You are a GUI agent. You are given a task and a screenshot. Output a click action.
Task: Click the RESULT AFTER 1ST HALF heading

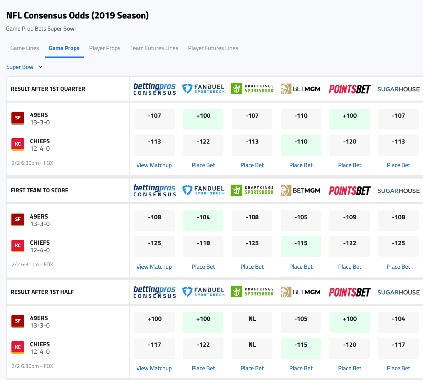[x=42, y=292]
